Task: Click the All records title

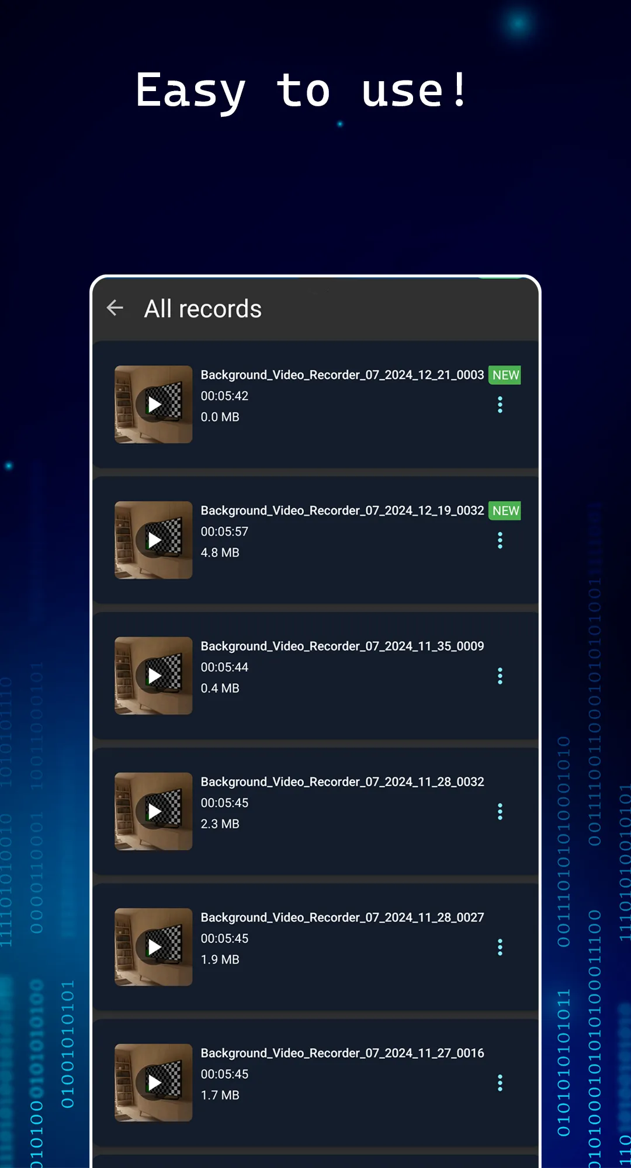Action: point(203,308)
